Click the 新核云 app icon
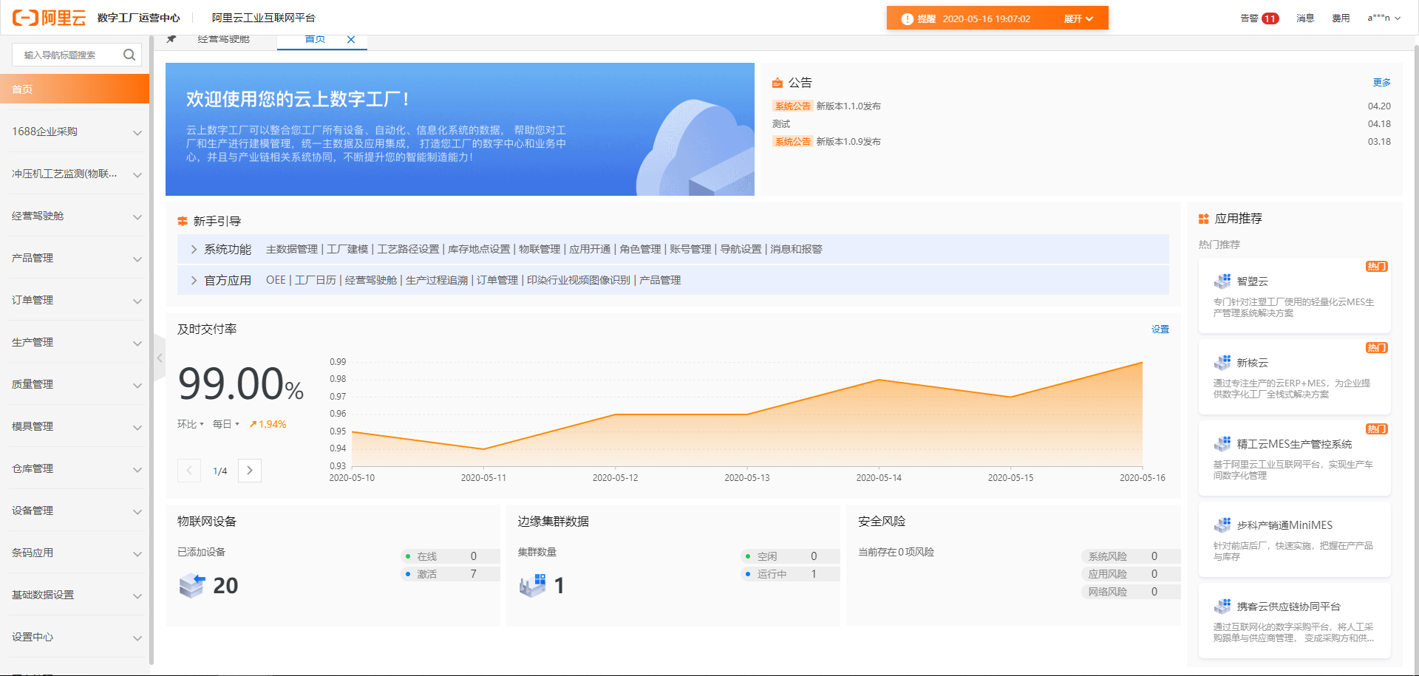Screen dimensions: 1419x676 point(1222,362)
